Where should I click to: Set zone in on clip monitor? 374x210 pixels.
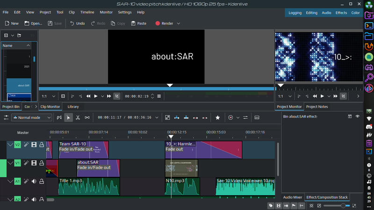(x=72, y=96)
